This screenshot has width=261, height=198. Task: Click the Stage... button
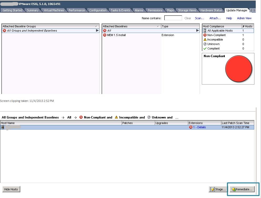[x=218, y=189]
